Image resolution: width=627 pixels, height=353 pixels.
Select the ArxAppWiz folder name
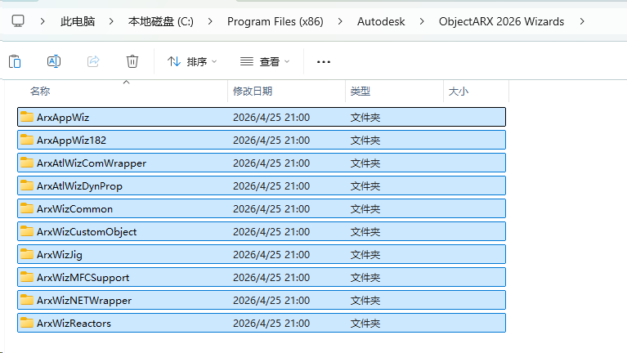(x=63, y=118)
